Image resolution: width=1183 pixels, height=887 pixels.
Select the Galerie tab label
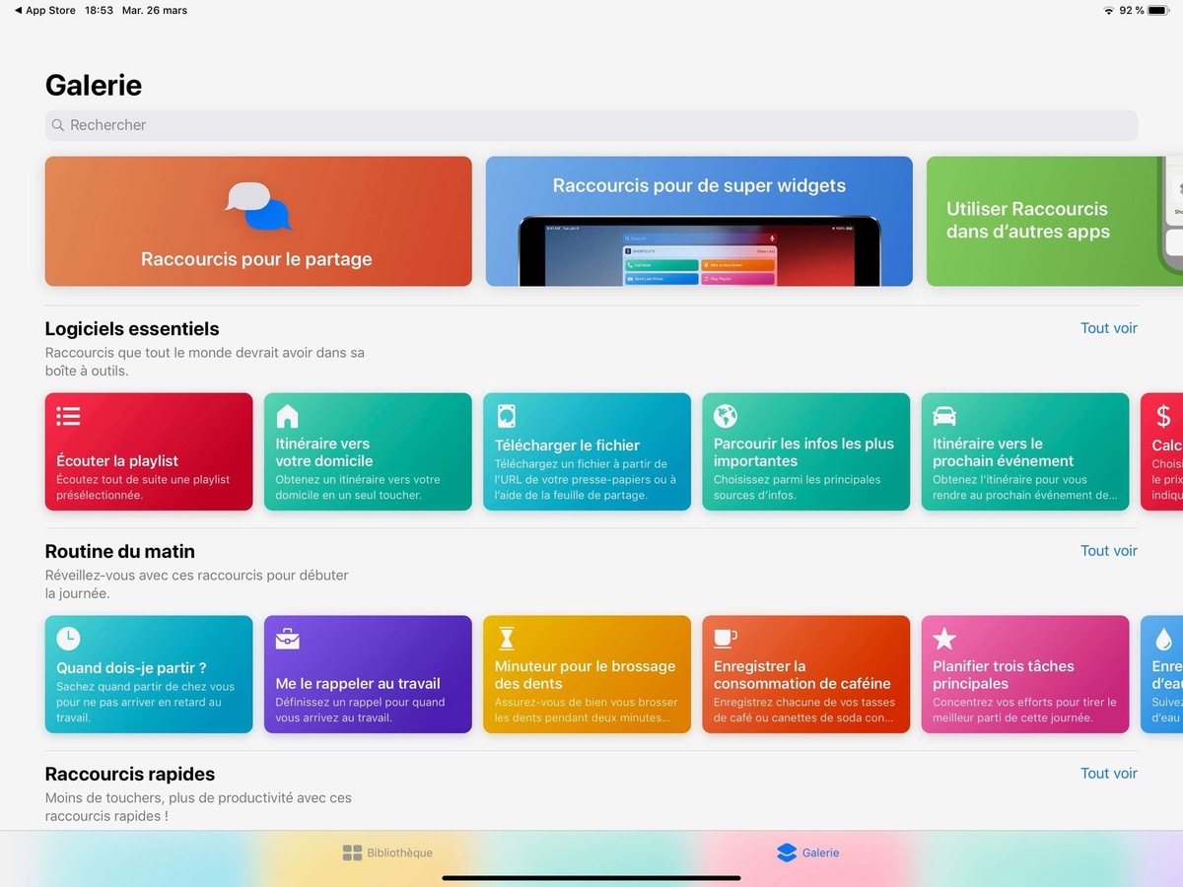[820, 853]
